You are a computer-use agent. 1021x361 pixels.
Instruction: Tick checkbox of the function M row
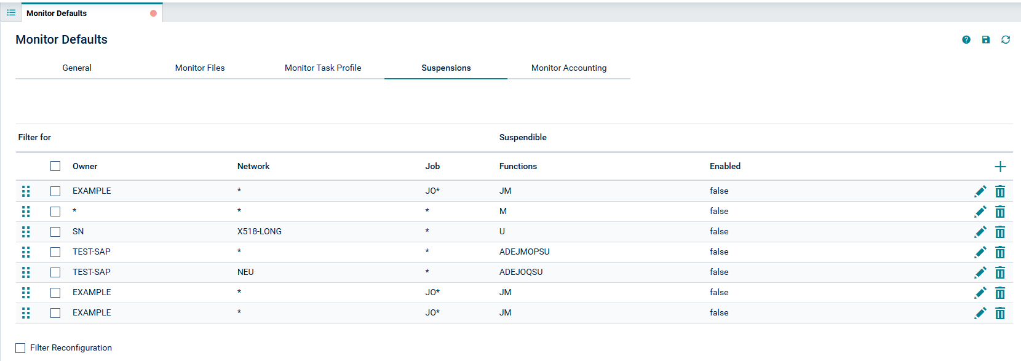[55, 212]
